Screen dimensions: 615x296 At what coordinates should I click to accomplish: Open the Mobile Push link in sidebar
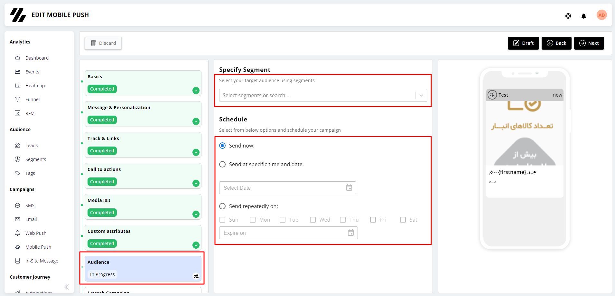[x=38, y=247]
